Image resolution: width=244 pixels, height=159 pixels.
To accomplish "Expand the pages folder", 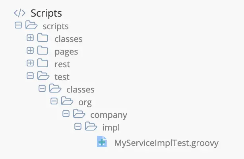I will pos(30,51).
